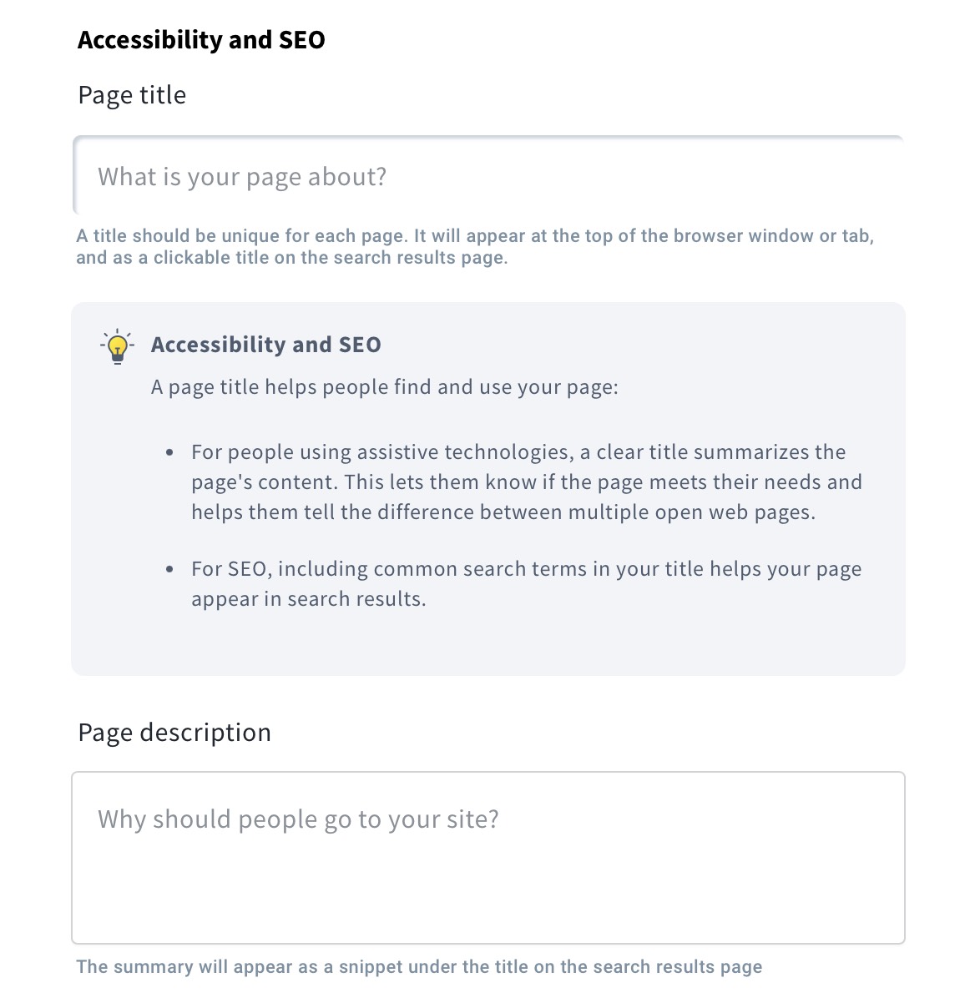Image resolution: width=975 pixels, height=1008 pixels.
Task: Click the snippet summary note below description
Action: coord(419,966)
